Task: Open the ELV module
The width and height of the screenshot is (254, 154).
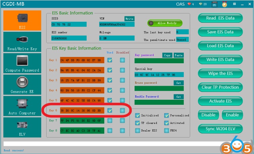Action: (22, 127)
